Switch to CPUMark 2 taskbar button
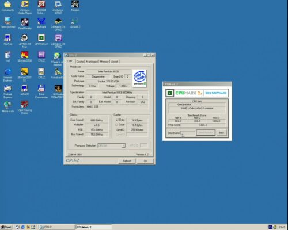The width and height of the screenshot is (288, 230). click(x=93, y=227)
